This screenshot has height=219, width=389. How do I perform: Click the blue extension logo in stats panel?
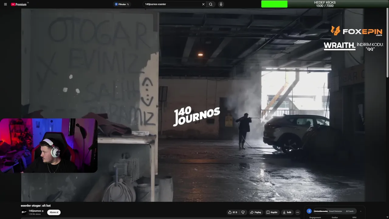[x=309, y=211]
